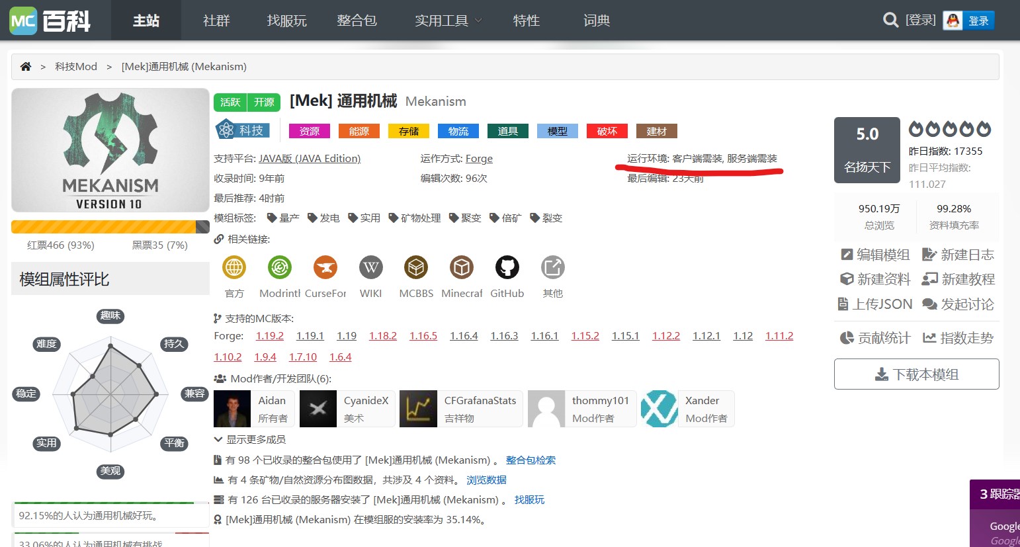Select the magenta 资源 tag

(310, 131)
